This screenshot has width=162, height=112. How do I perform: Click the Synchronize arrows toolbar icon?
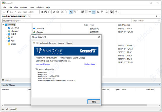point(11,12)
